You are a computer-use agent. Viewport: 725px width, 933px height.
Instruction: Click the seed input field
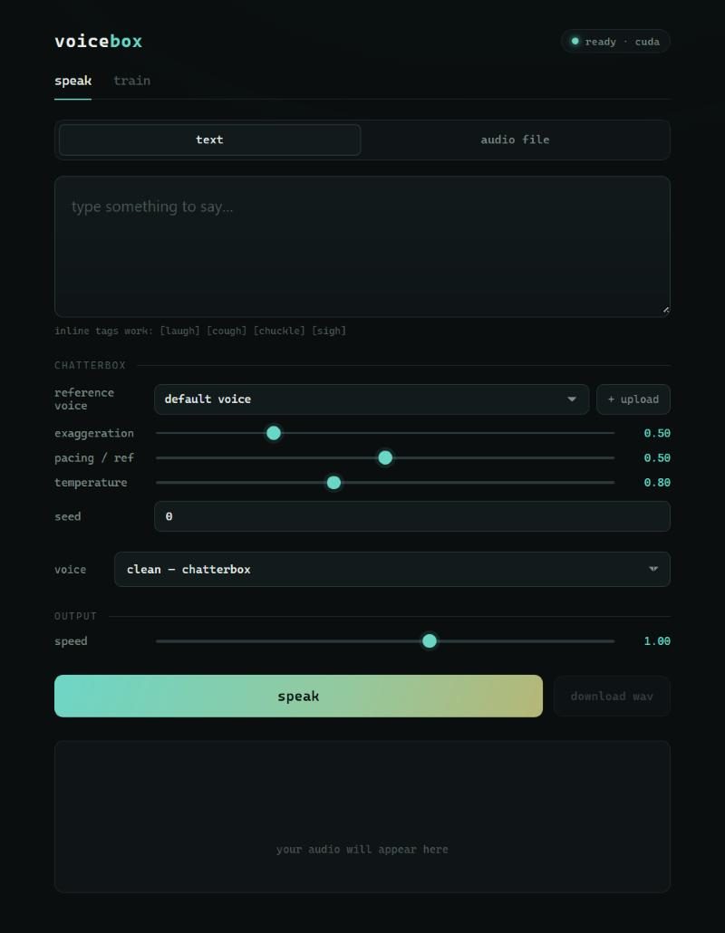[412, 516]
